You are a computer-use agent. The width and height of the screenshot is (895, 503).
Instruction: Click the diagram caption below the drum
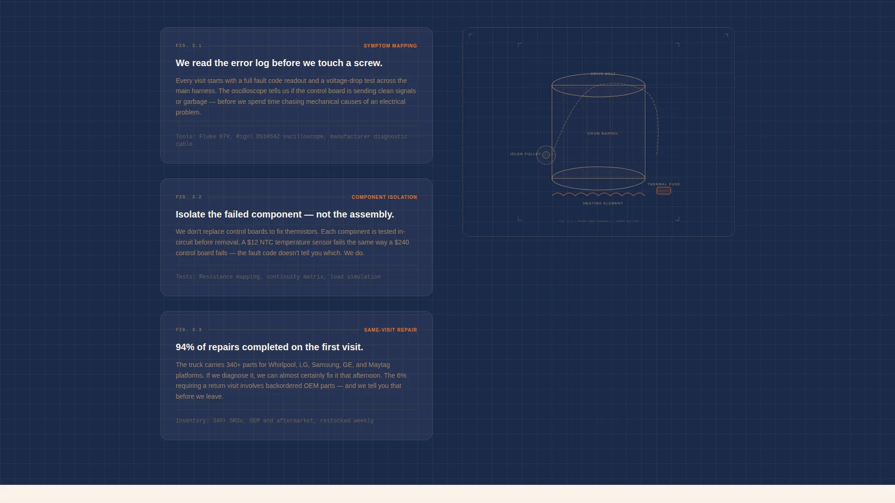(x=599, y=221)
